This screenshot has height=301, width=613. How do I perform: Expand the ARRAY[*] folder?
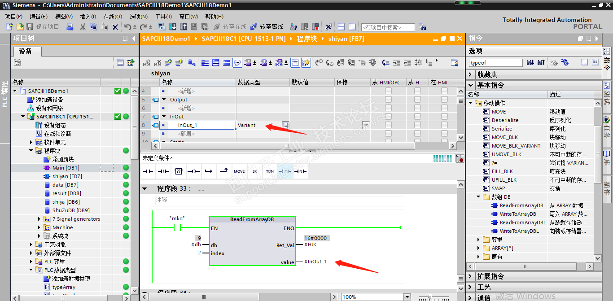pos(479,248)
